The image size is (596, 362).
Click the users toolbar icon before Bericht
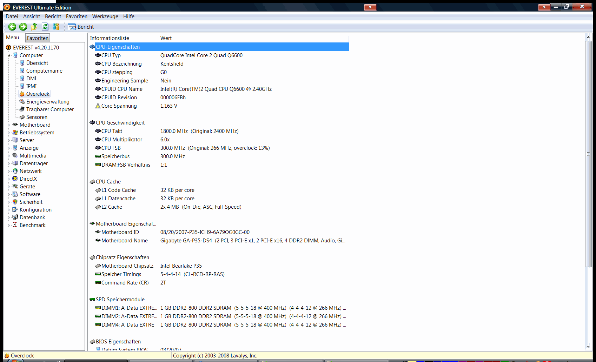pyautogui.click(x=56, y=27)
